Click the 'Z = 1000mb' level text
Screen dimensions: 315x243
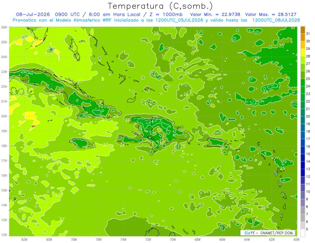[164, 14]
